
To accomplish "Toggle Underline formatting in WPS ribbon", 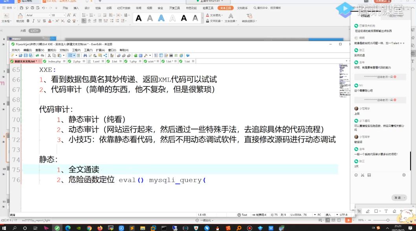I will click(x=39, y=21).
